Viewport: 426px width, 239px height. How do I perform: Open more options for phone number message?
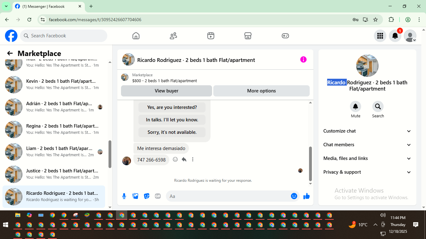(193, 159)
